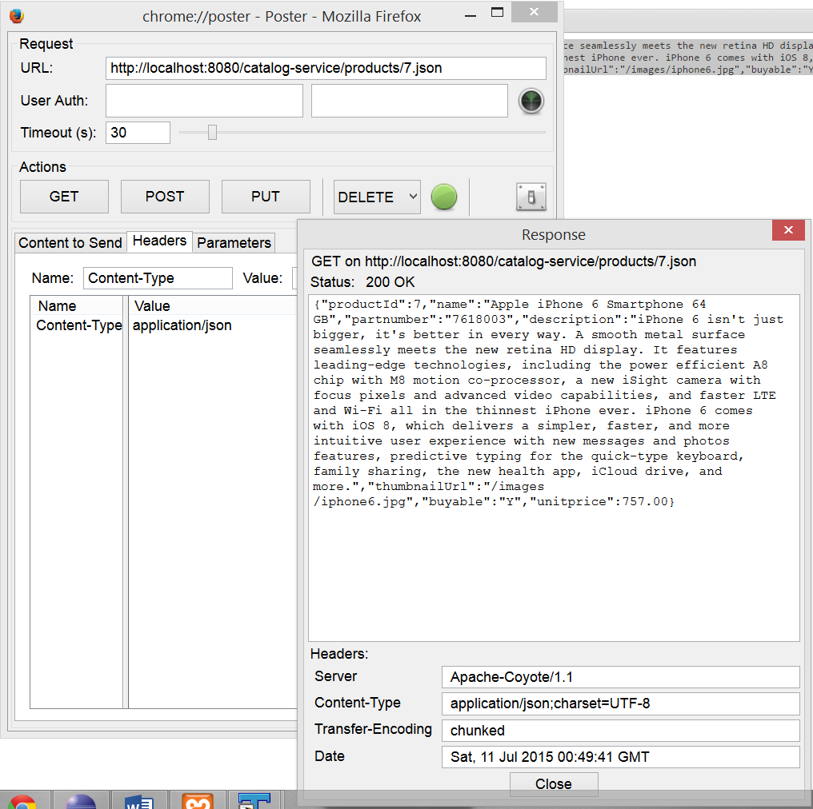813x809 pixels.
Task: Switch to Content to Send tab
Action: 70,242
